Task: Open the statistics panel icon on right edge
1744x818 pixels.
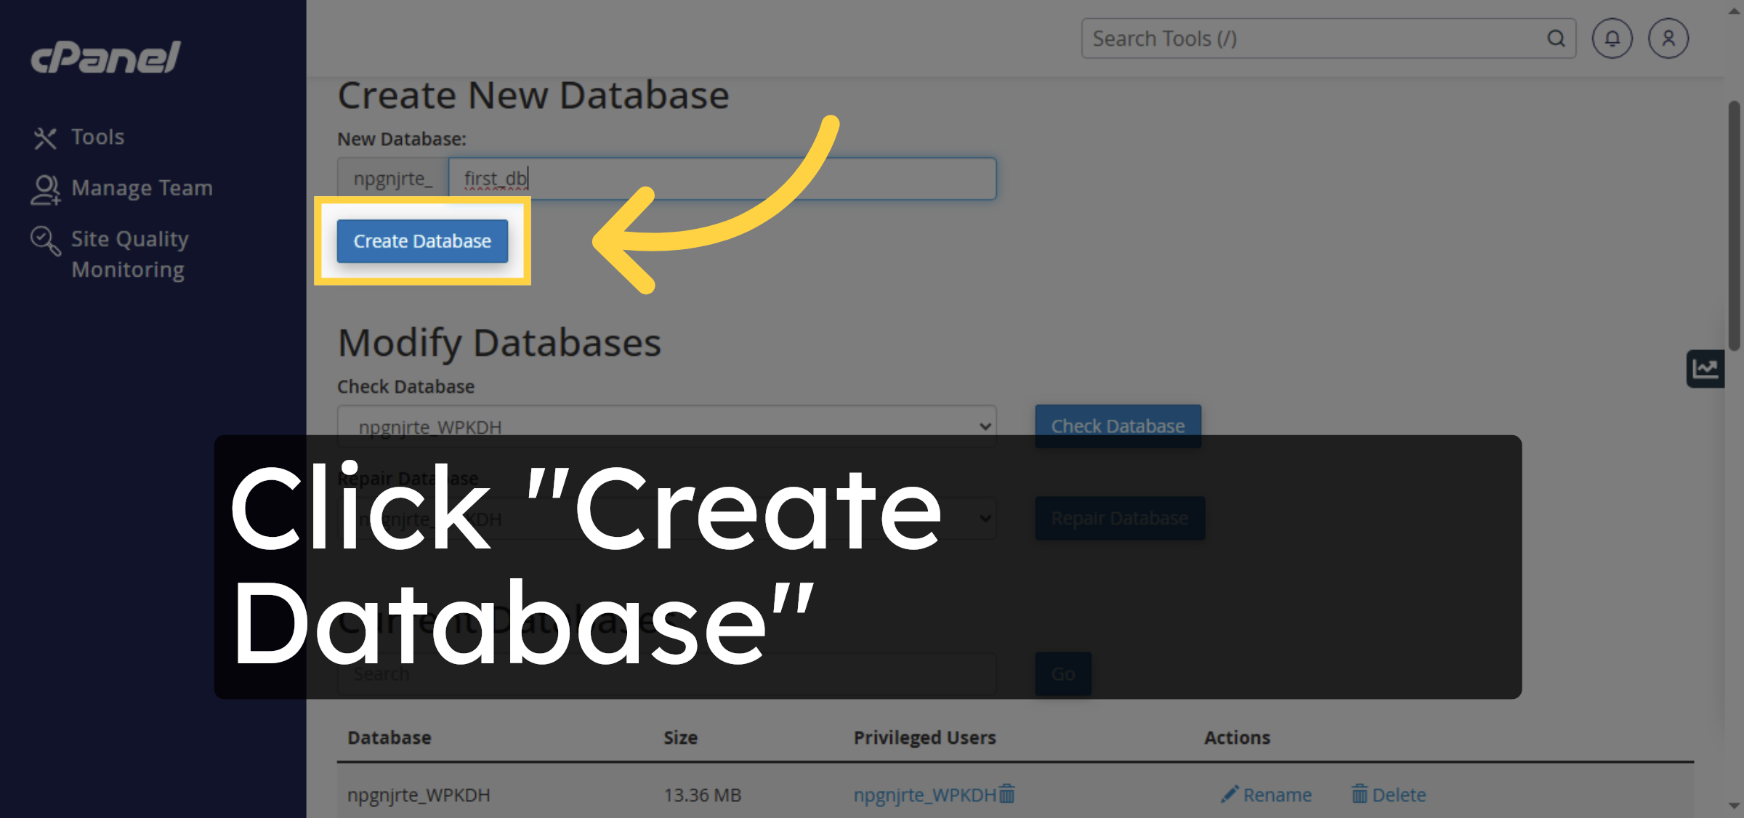Action: (x=1705, y=368)
